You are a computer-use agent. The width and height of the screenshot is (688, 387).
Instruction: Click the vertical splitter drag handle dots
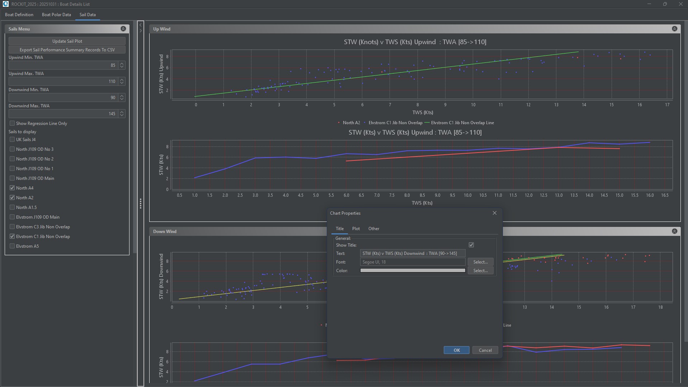[141, 204]
